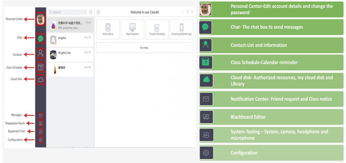The height and width of the screenshot is (163, 346).
Task: Open Class Schedule calendar icon in sidebar
Action: [x=41, y=67]
